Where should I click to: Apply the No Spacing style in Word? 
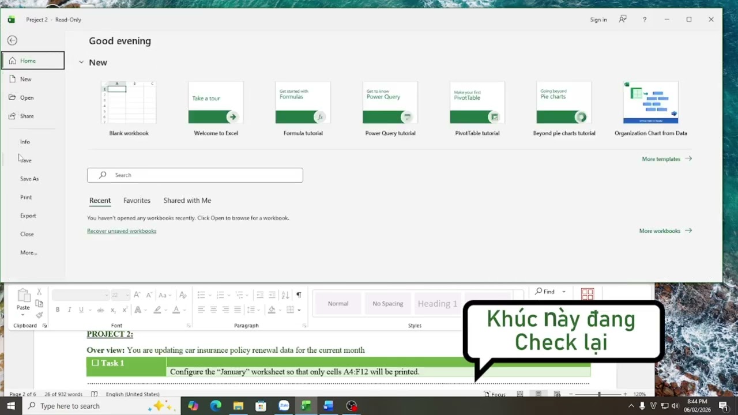pos(387,304)
